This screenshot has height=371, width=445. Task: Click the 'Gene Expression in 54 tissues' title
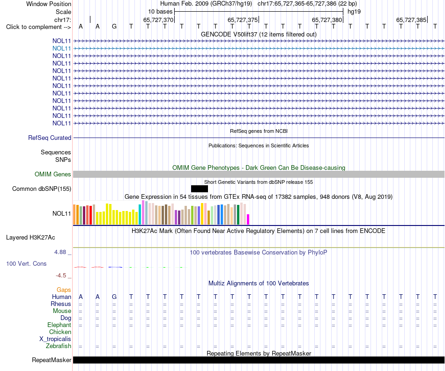259,196
